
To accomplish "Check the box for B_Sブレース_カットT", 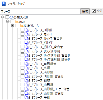I will (22, 34).
